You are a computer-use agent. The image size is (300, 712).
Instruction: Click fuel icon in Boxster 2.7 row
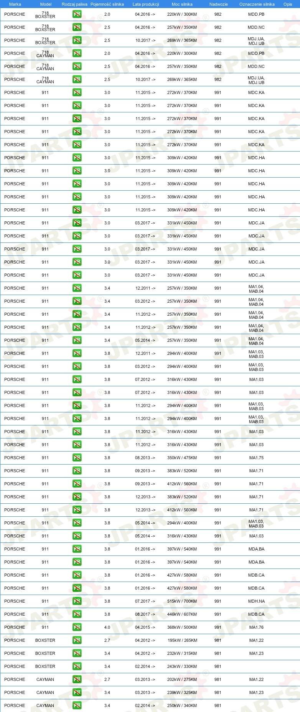pyautogui.click(x=77, y=640)
